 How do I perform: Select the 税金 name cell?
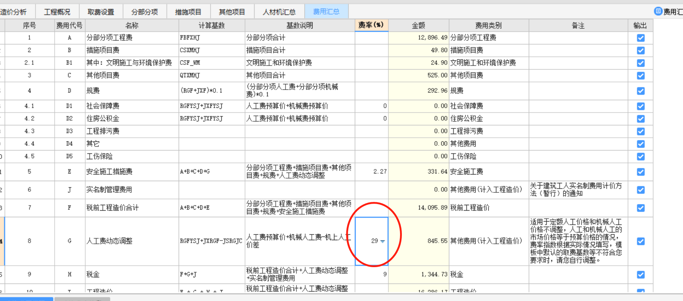coord(132,274)
